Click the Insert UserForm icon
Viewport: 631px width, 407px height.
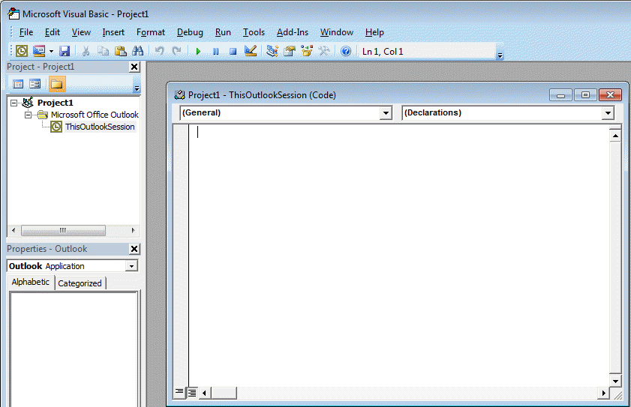coord(39,51)
